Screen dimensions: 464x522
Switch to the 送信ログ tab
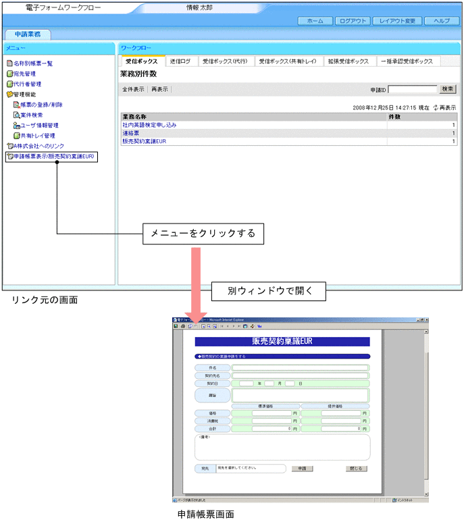coord(180,61)
